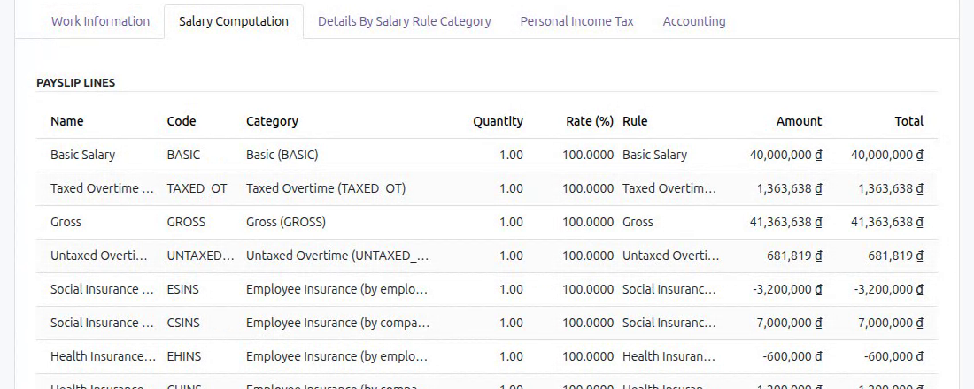Sort by the Amount column header
The width and height of the screenshot is (974, 389).
[799, 122]
